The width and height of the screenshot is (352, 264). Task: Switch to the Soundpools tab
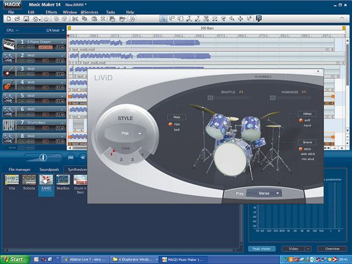click(49, 170)
